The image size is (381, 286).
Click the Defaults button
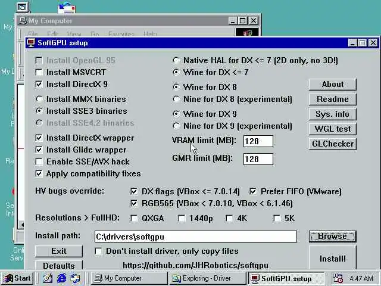tap(59, 265)
